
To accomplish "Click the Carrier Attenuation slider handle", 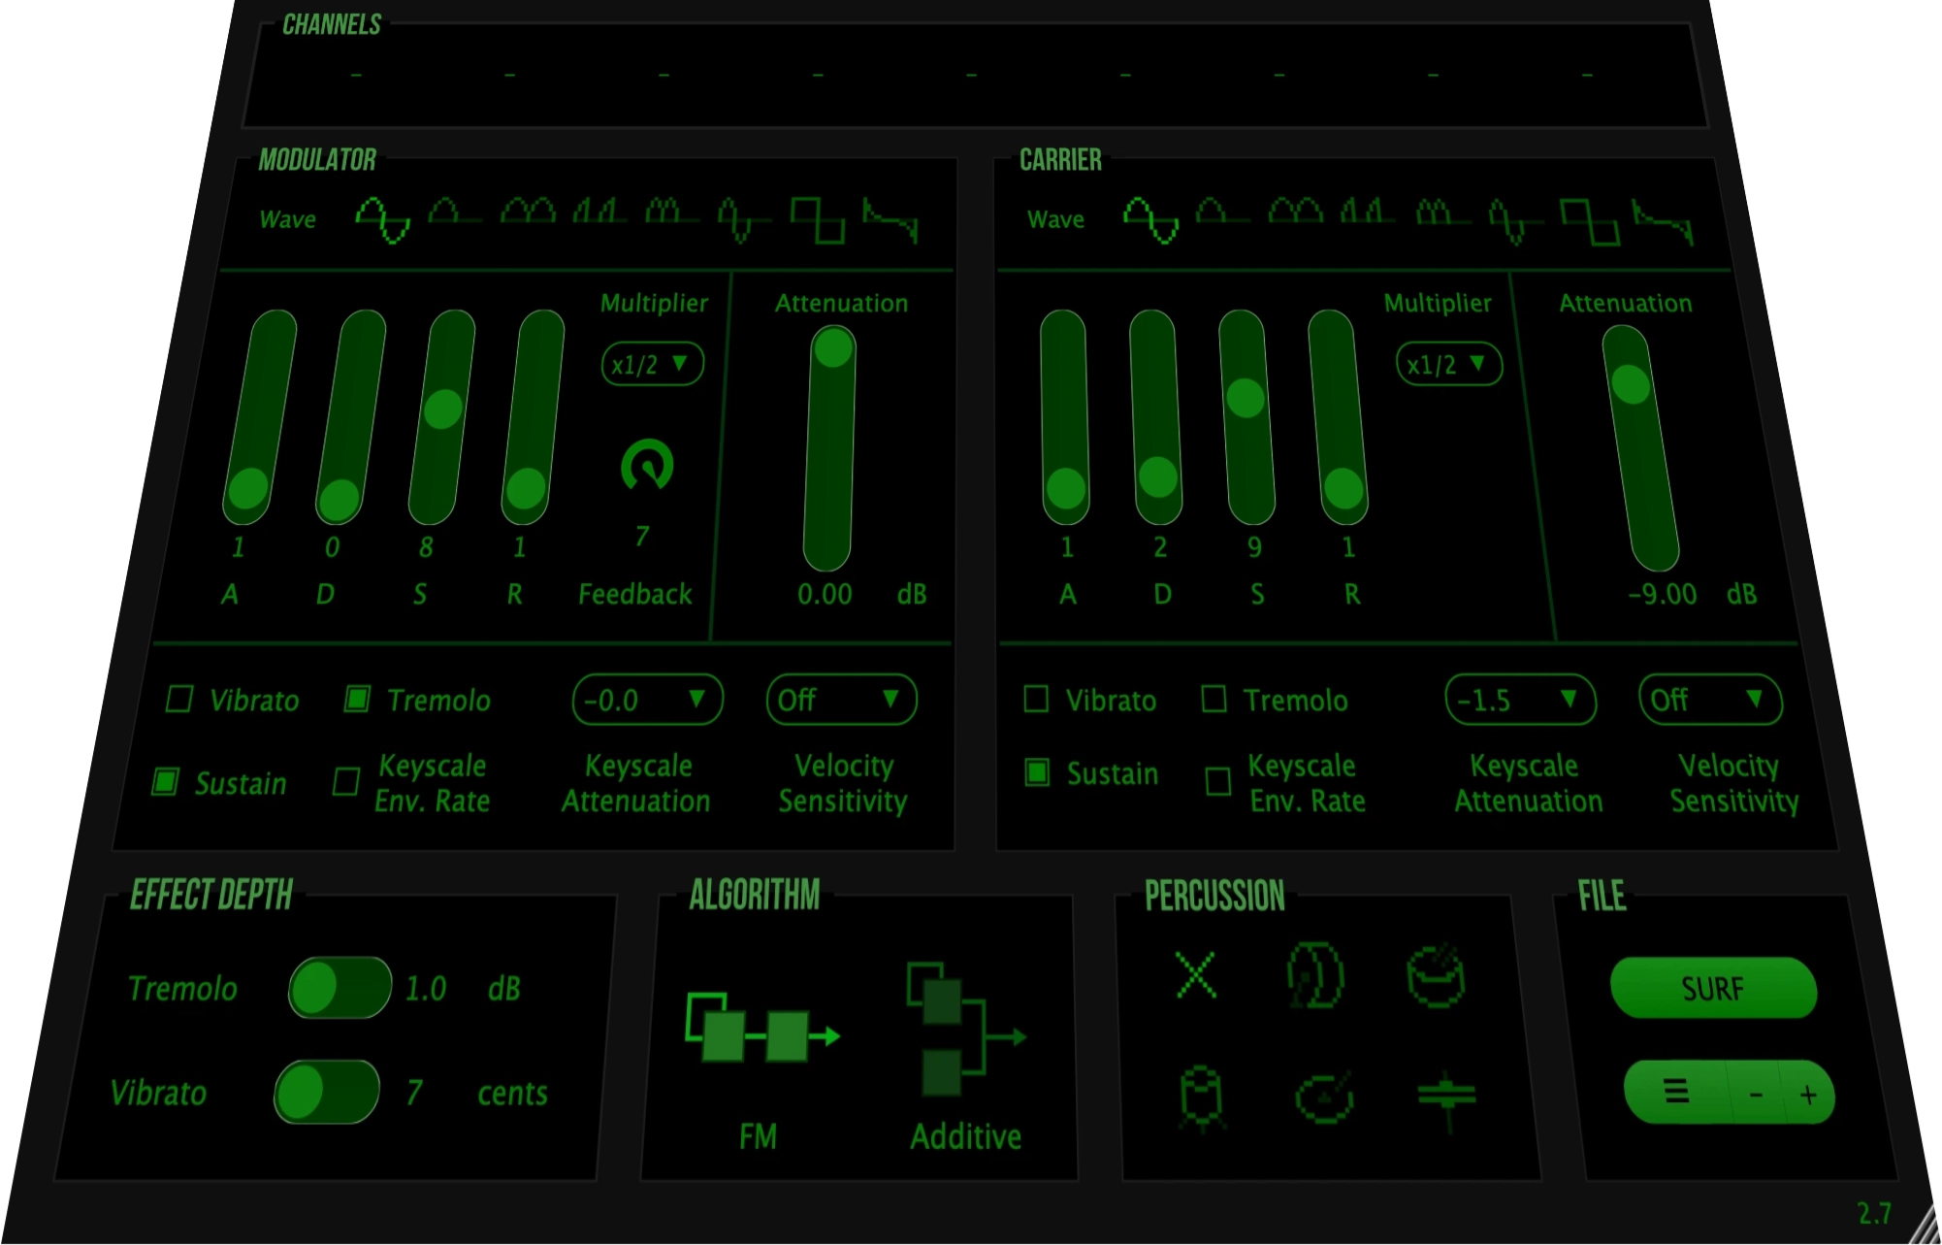I will tap(1631, 384).
